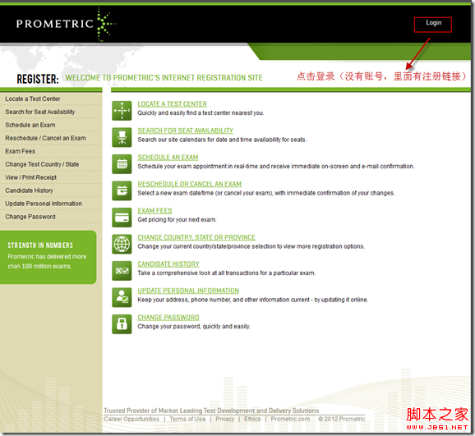Click the globe Change Country icon
Viewport: 475px width, 436px height.
point(122,244)
